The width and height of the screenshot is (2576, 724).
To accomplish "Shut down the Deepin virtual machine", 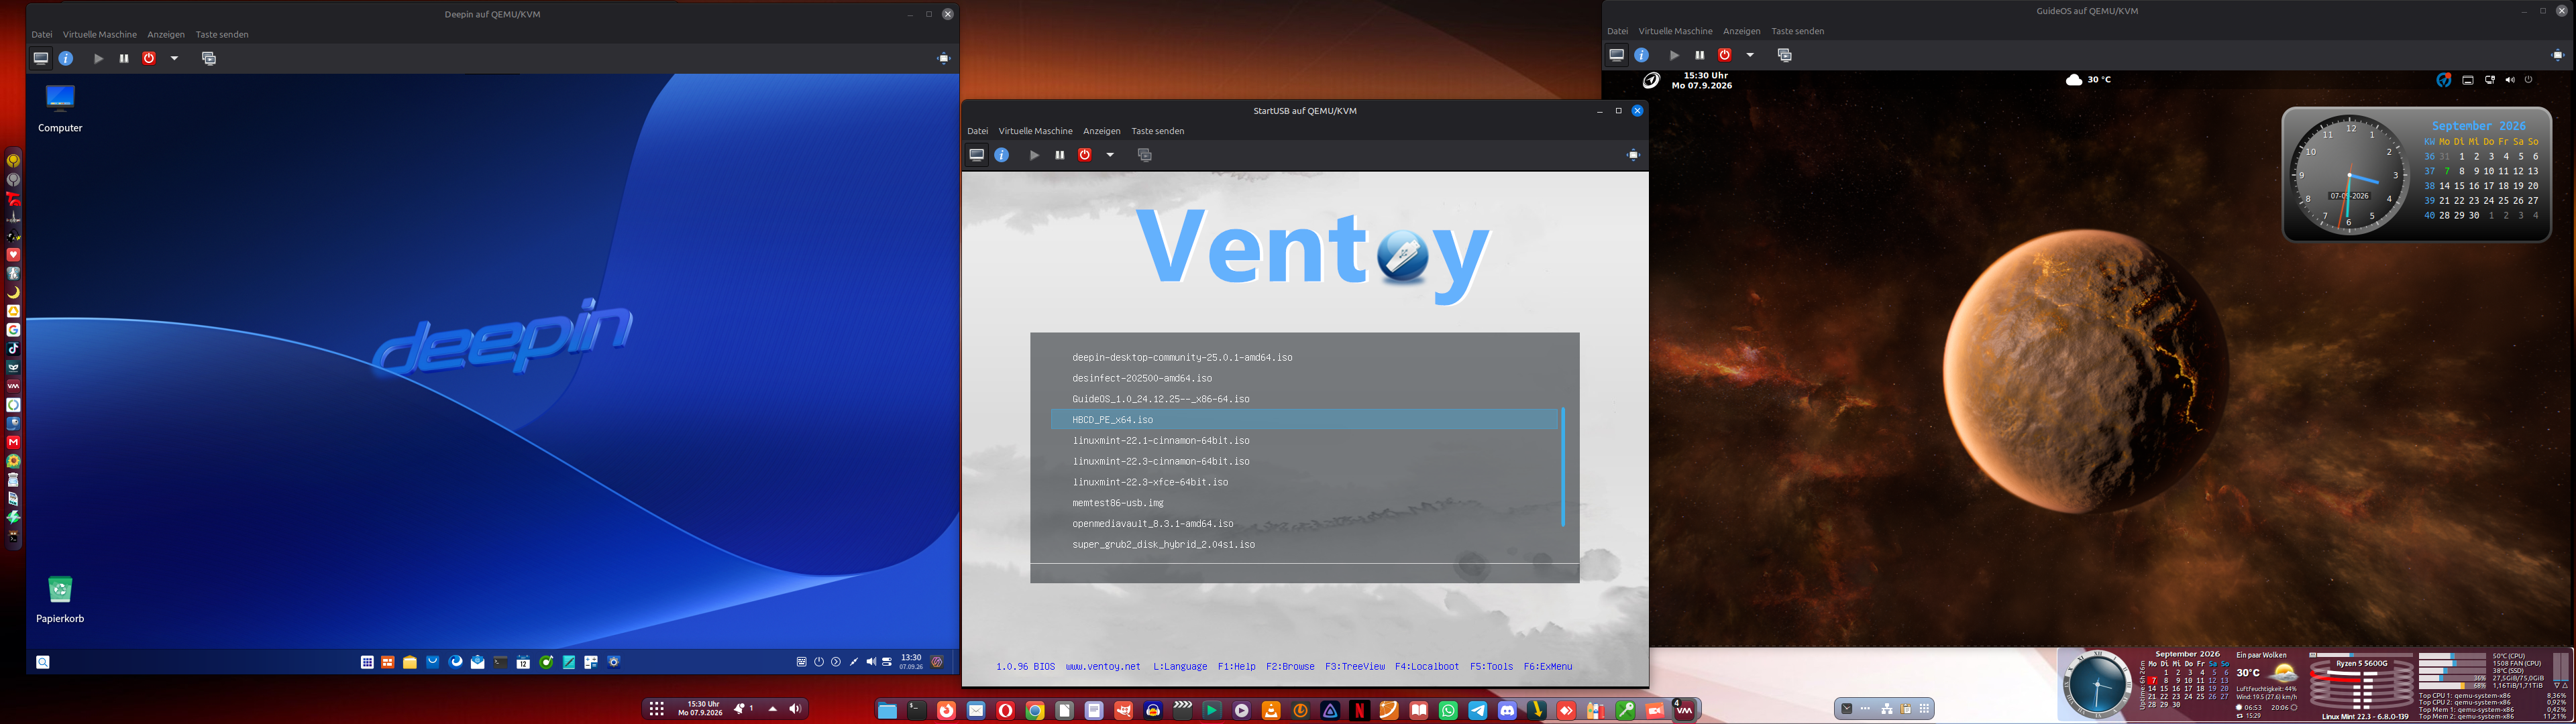I will click(149, 58).
